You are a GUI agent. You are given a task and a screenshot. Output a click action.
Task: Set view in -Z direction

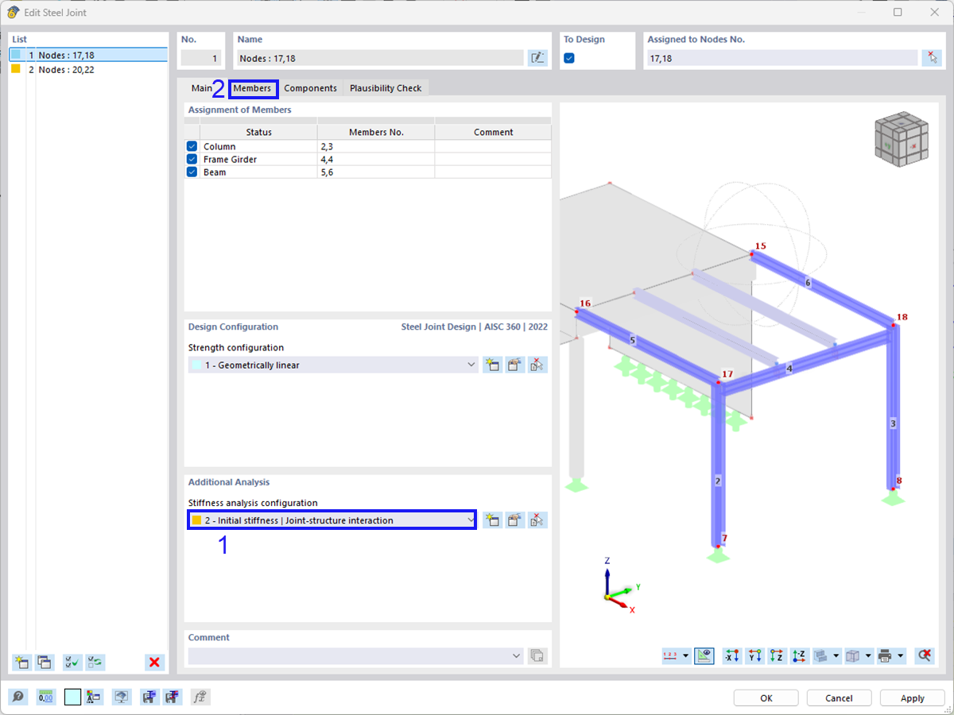[800, 655]
